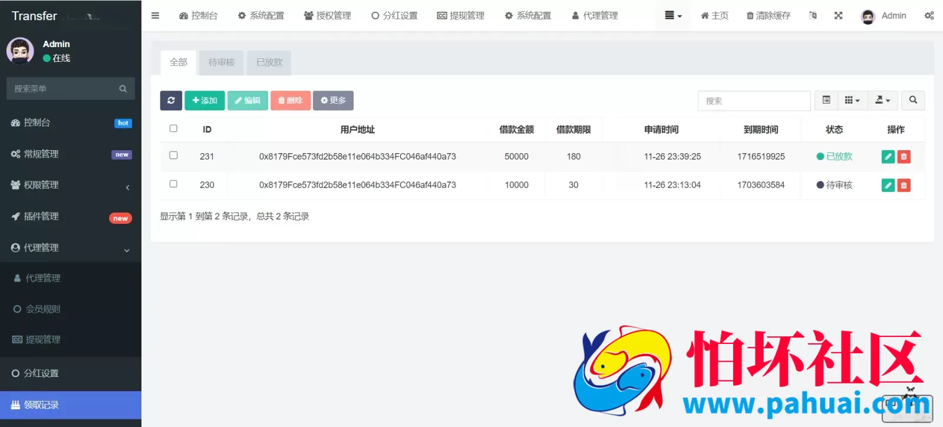Click 清除缓存 in top bar
Screen dimensions: 943x427
click(x=769, y=16)
